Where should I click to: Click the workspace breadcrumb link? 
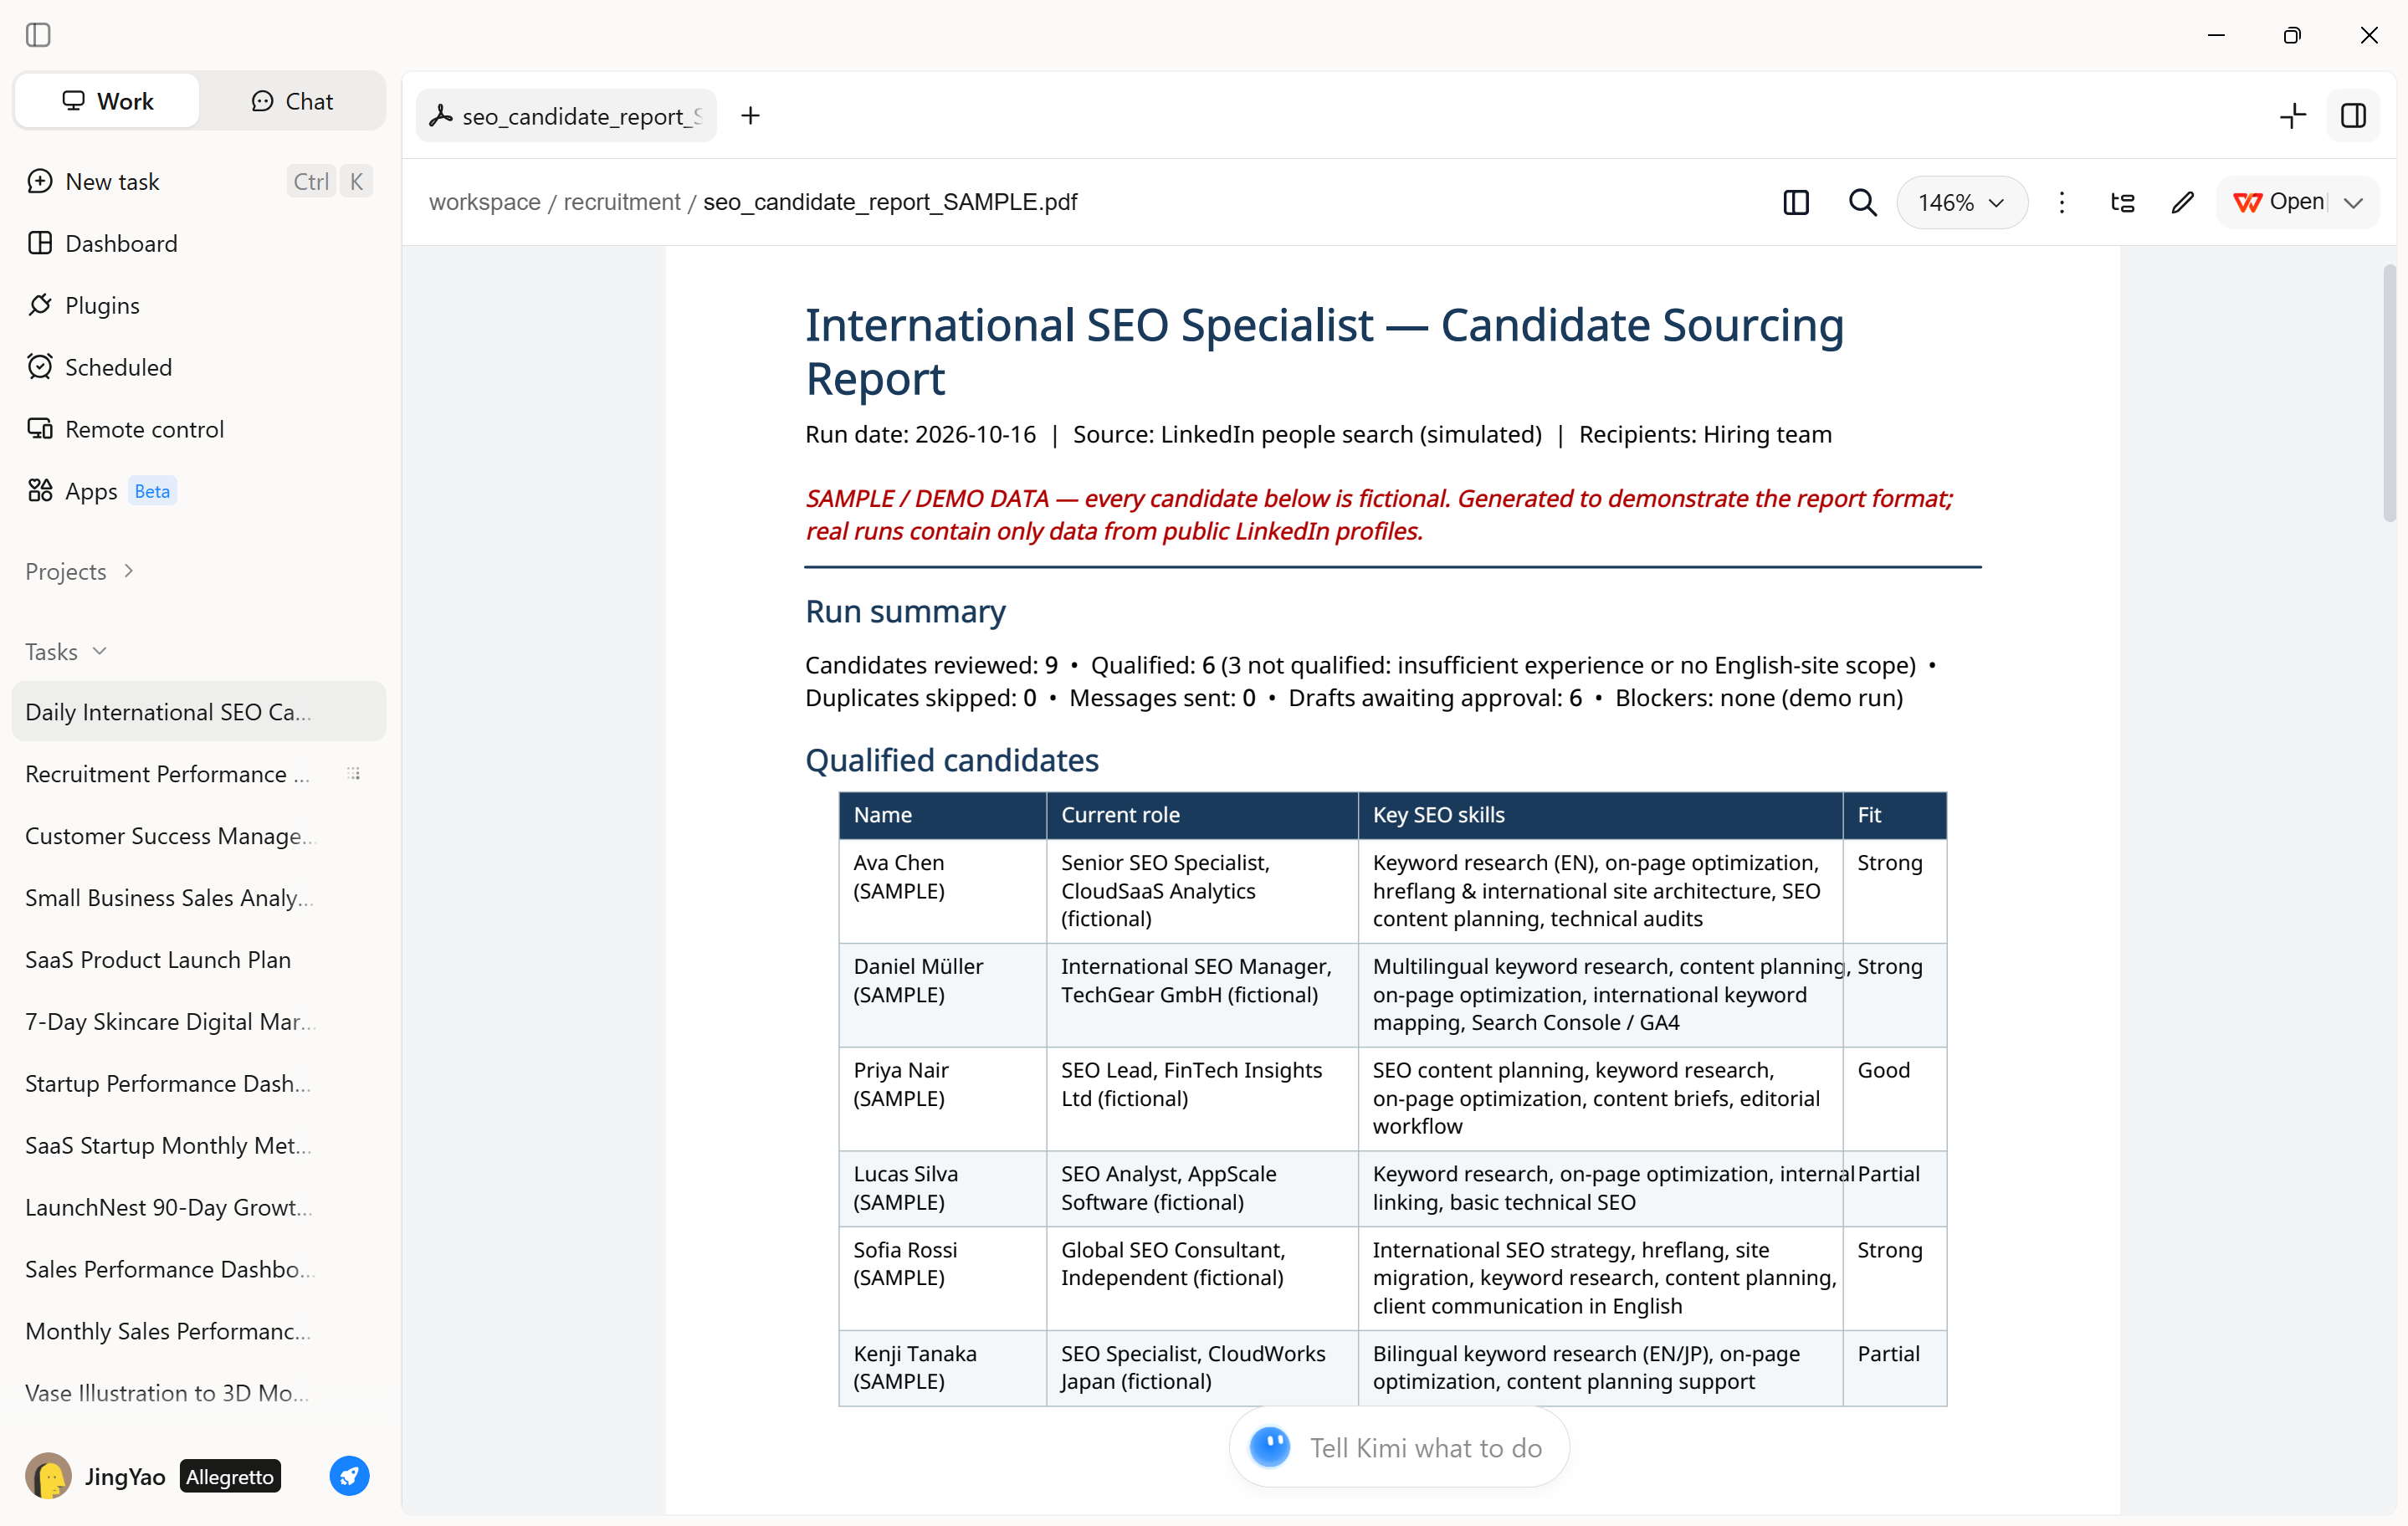tap(484, 202)
